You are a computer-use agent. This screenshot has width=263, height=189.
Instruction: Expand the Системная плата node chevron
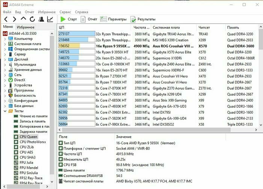point(5,44)
